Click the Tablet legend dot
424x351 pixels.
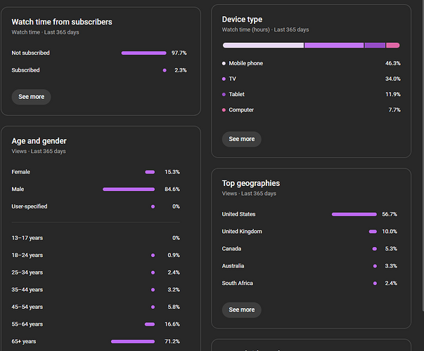click(x=224, y=94)
